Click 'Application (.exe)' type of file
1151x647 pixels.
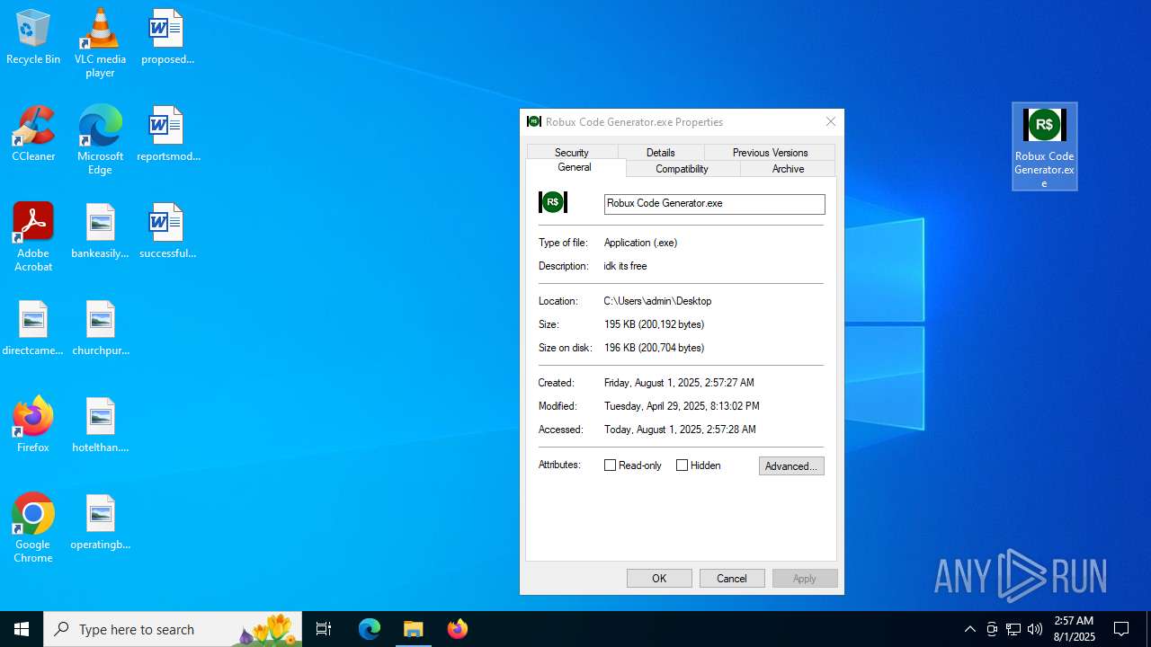click(x=640, y=243)
